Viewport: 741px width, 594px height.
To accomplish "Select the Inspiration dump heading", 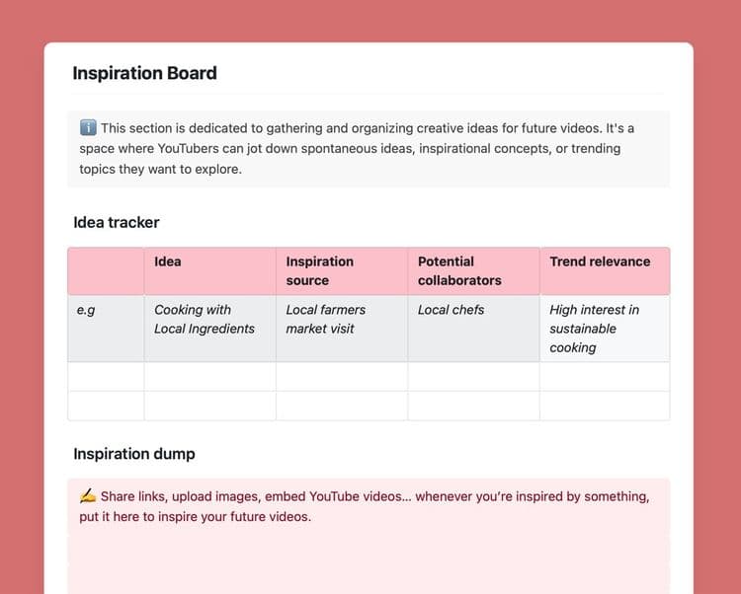I will [134, 454].
